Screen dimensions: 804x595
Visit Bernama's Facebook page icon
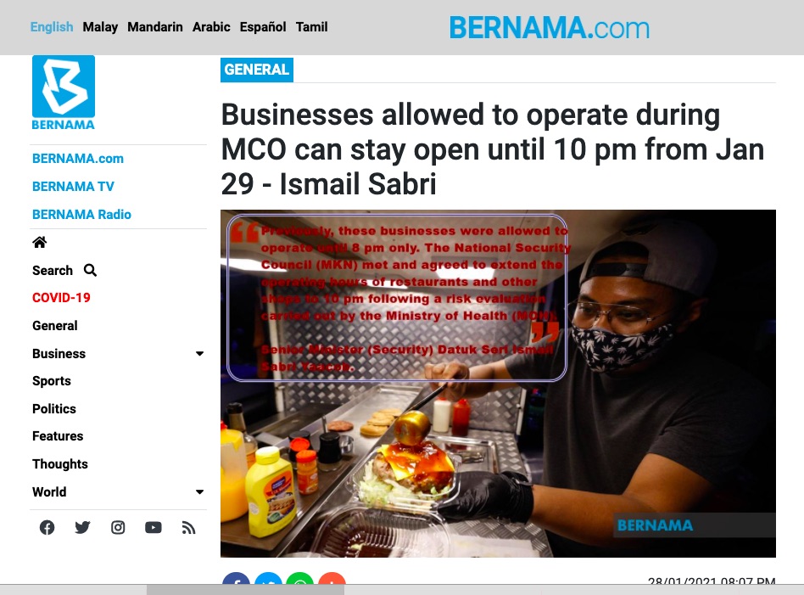click(x=47, y=527)
